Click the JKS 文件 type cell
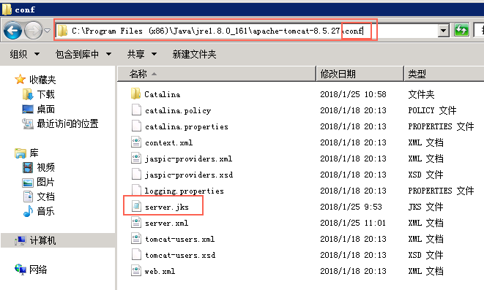The width and height of the screenshot is (484, 290). coord(425,207)
